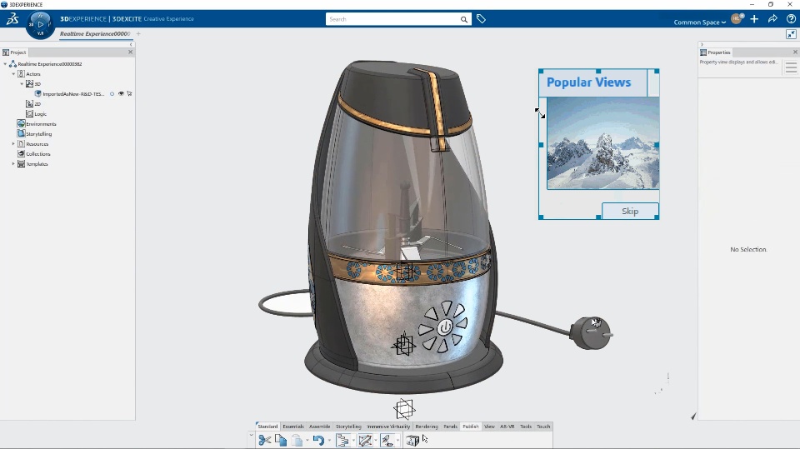Click the Collections icon in the project tree

21,153
